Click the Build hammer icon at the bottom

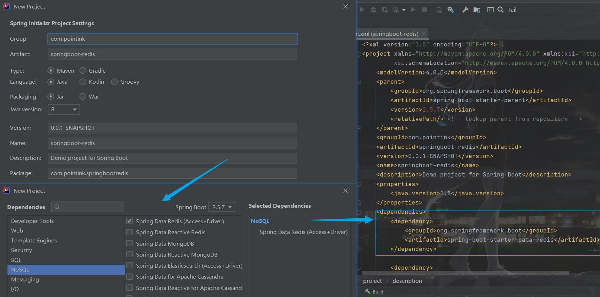pos(368,291)
